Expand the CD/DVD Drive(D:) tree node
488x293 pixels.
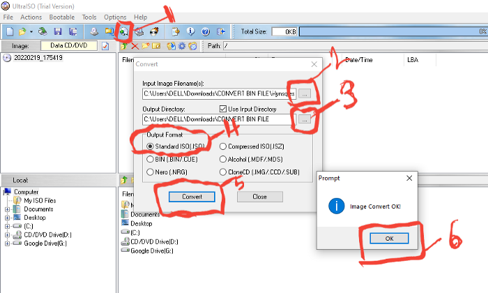click(7, 235)
